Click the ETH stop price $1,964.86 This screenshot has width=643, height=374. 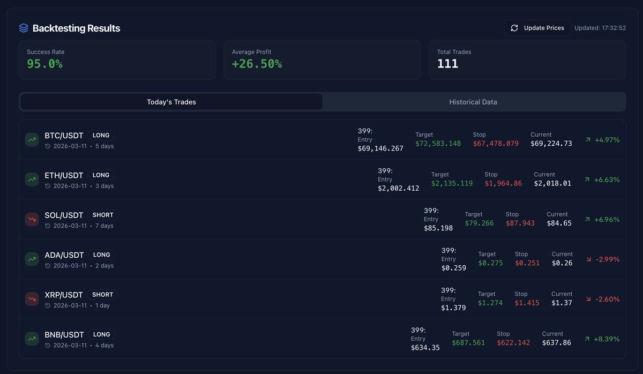(x=503, y=183)
